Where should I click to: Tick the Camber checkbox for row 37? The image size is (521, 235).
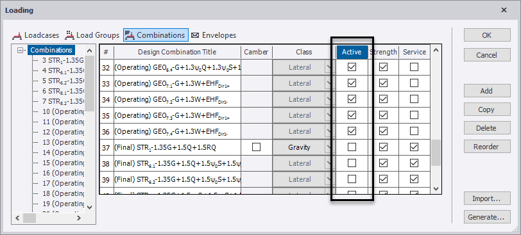(x=256, y=147)
